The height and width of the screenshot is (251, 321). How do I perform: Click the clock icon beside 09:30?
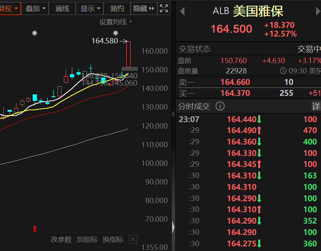tap(283, 71)
